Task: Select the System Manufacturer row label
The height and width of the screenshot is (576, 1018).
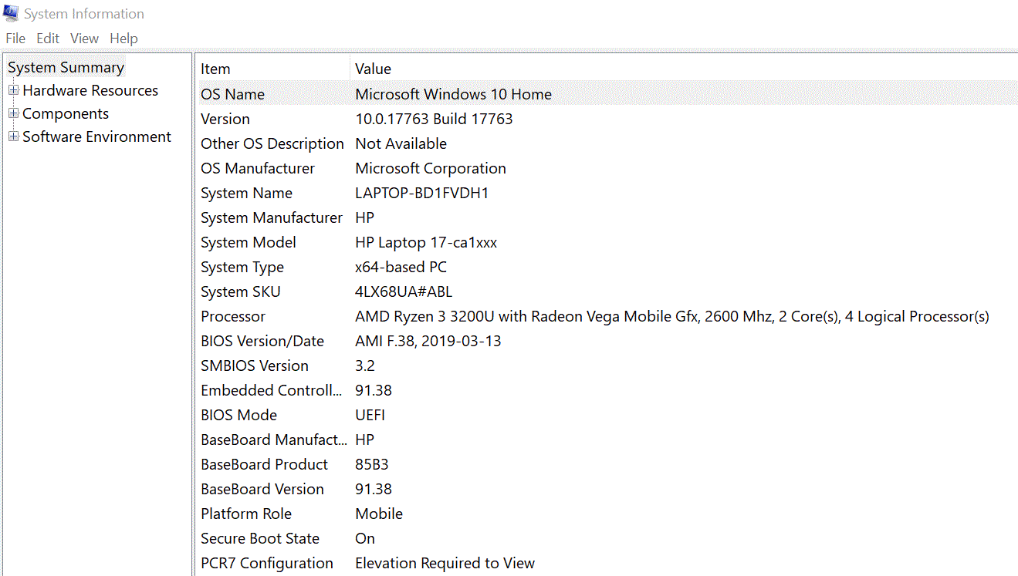Action: 272,217
